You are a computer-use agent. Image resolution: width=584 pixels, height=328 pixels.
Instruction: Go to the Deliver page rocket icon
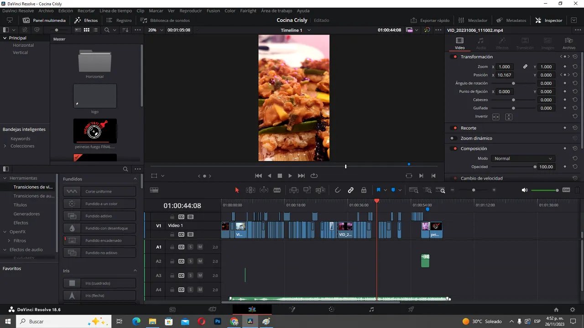click(x=411, y=309)
